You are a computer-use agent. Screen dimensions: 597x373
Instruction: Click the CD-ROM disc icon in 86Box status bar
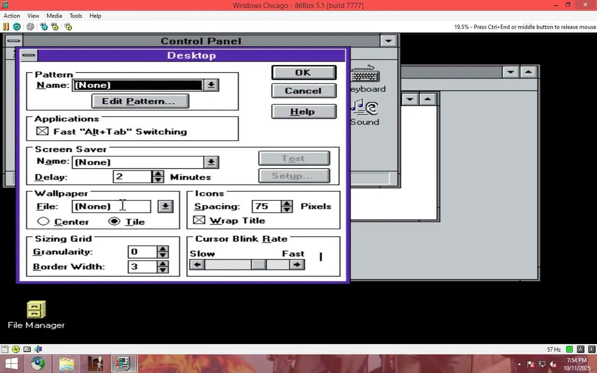click(x=16, y=349)
